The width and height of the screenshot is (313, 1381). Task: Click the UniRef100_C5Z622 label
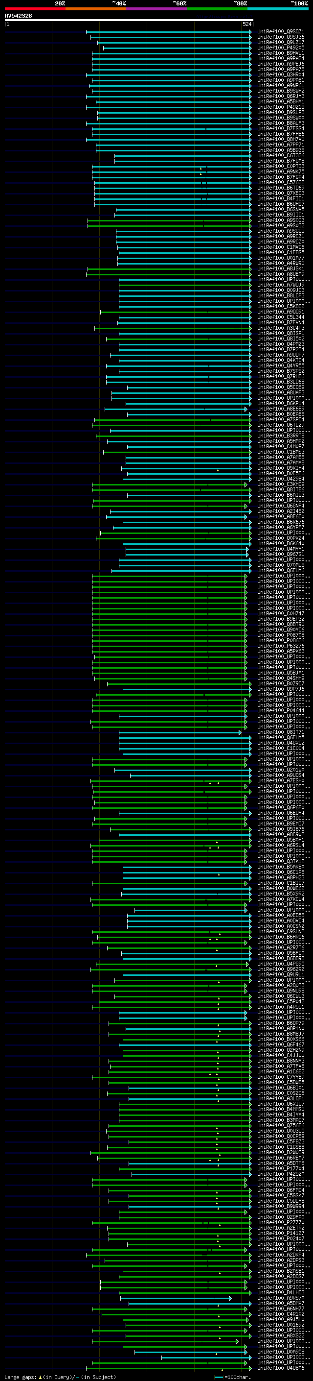point(280,182)
